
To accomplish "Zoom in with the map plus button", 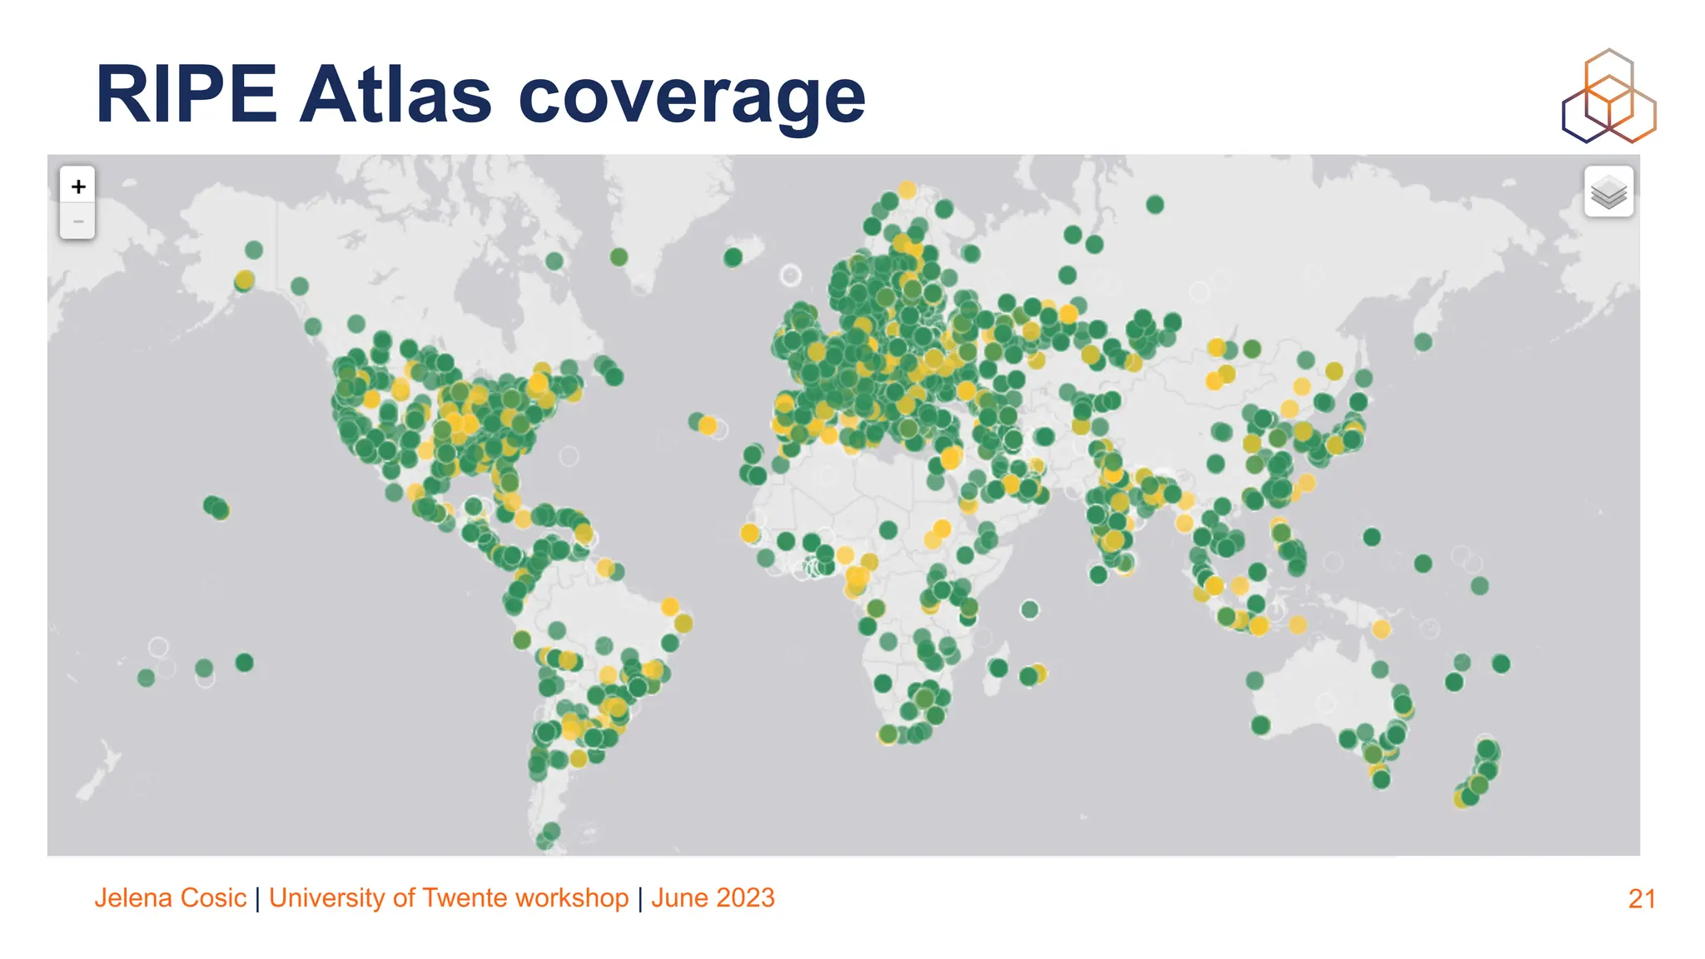I will point(77,186).
